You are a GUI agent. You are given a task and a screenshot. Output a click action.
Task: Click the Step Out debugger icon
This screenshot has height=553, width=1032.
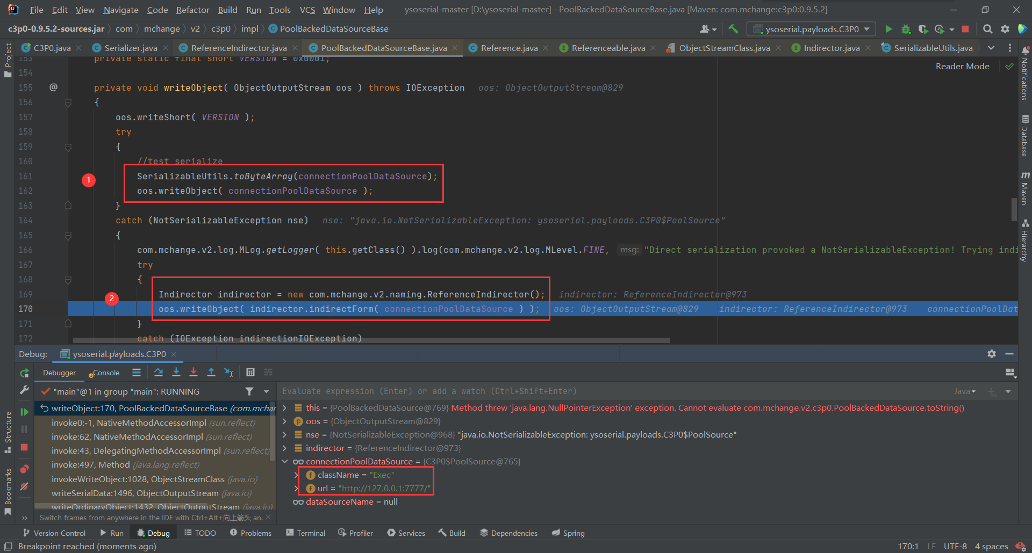pyautogui.click(x=211, y=372)
